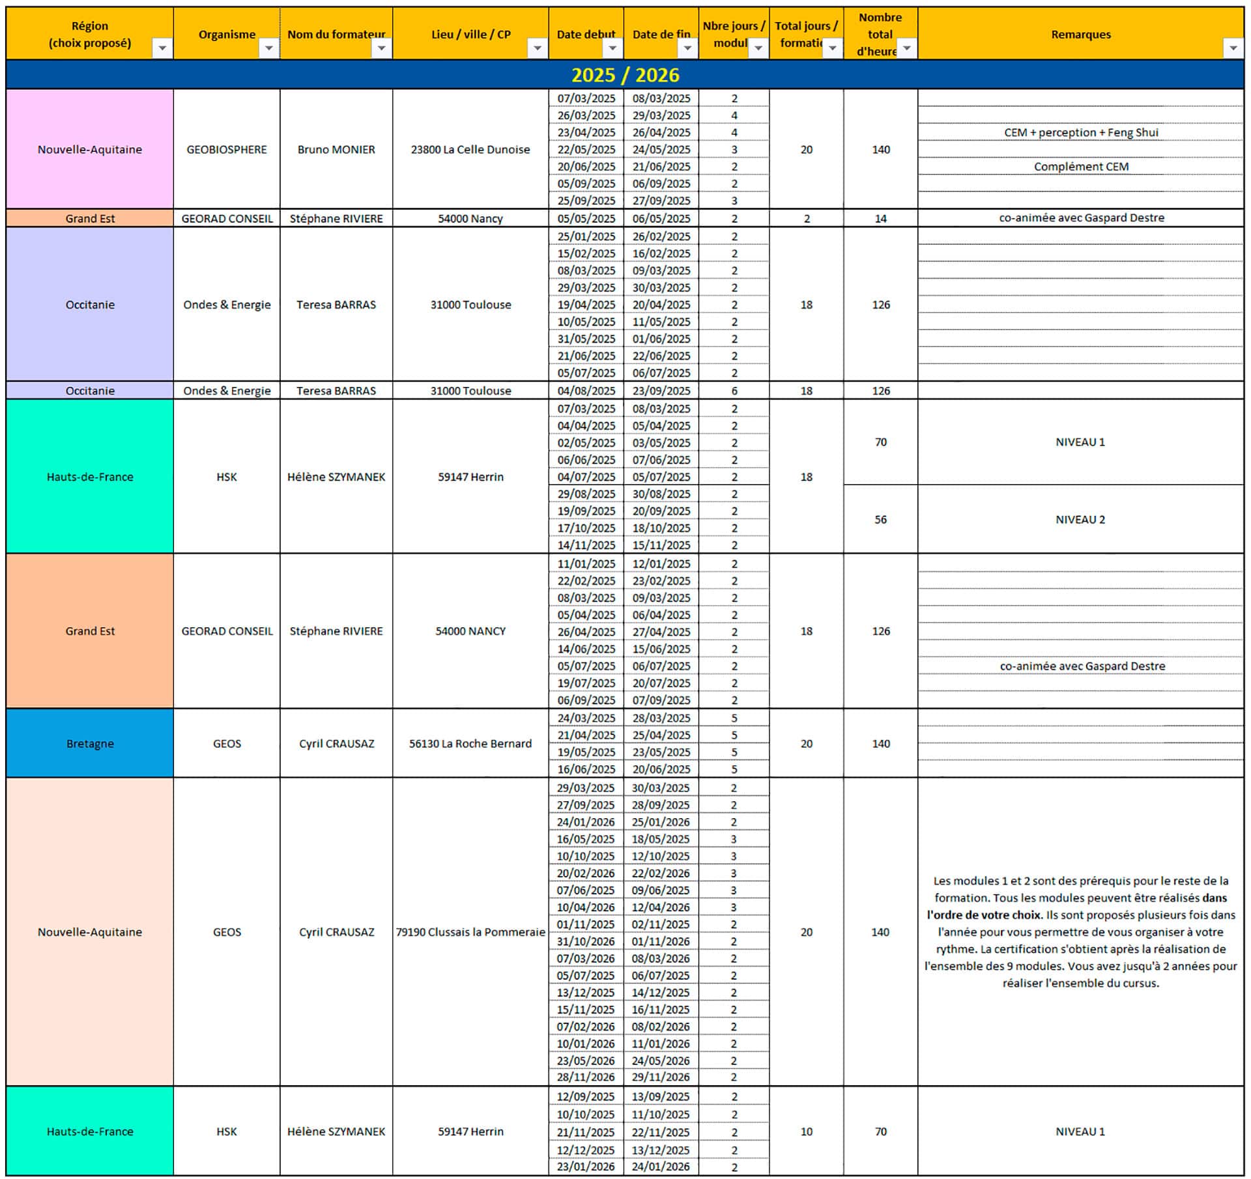Select the end date 20/06/2025 cell
The width and height of the screenshot is (1251, 1179).
tap(661, 769)
